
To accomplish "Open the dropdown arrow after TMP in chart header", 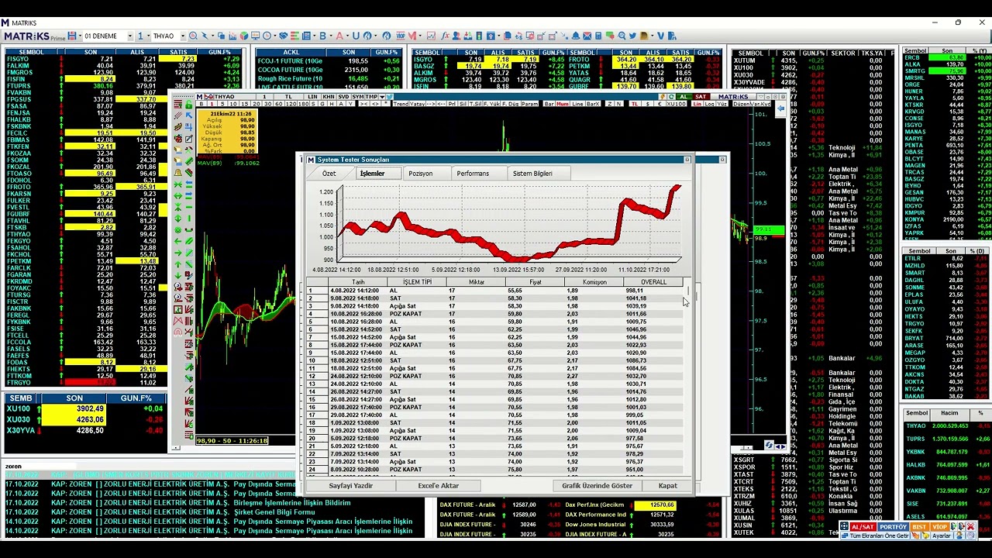I will 381,97.
